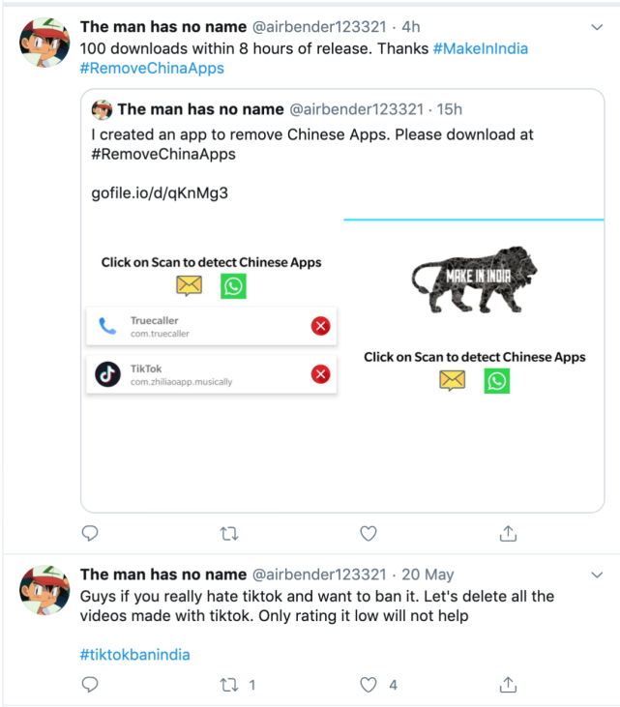
Task: Open the quoted tweet's small avatar
Action: pos(103,109)
